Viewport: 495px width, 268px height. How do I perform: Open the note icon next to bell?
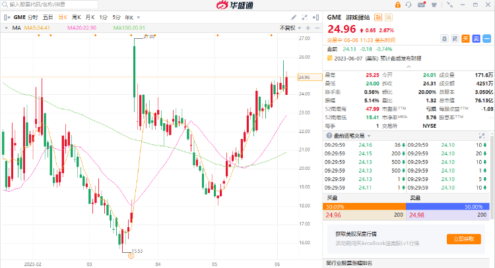coord(455,39)
